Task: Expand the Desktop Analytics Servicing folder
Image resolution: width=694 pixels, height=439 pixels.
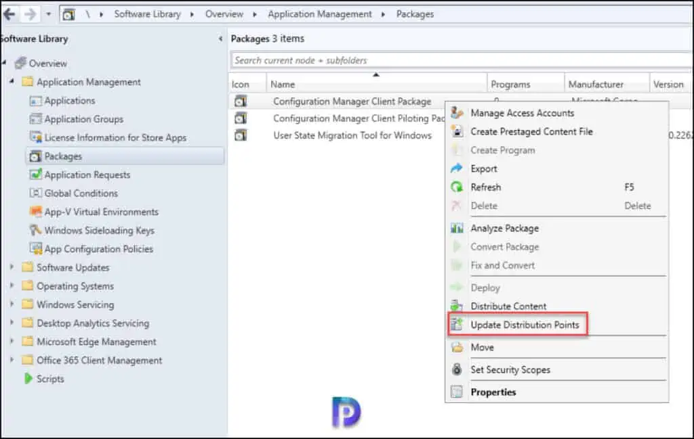Action: 12,323
